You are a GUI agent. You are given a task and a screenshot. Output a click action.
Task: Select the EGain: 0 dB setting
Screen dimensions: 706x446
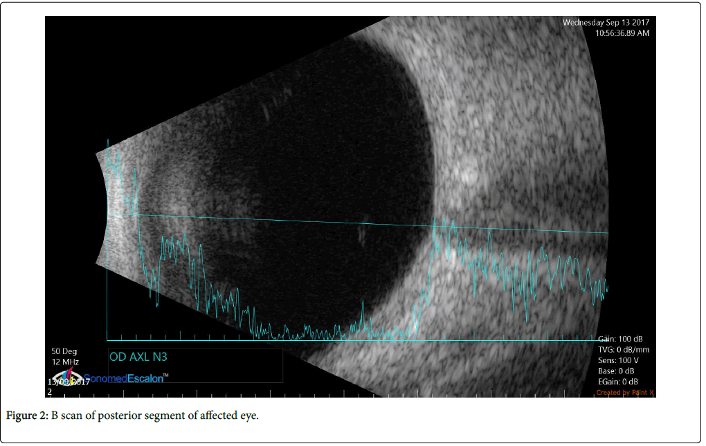(x=617, y=382)
